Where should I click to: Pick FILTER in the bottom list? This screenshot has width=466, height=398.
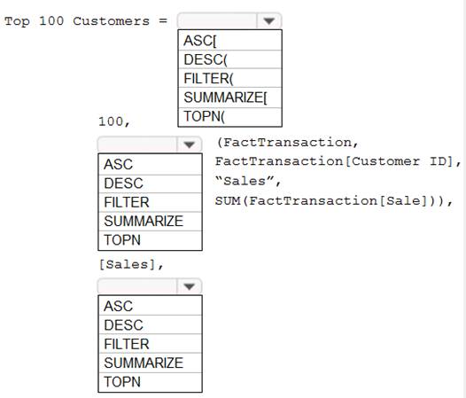coord(150,344)
